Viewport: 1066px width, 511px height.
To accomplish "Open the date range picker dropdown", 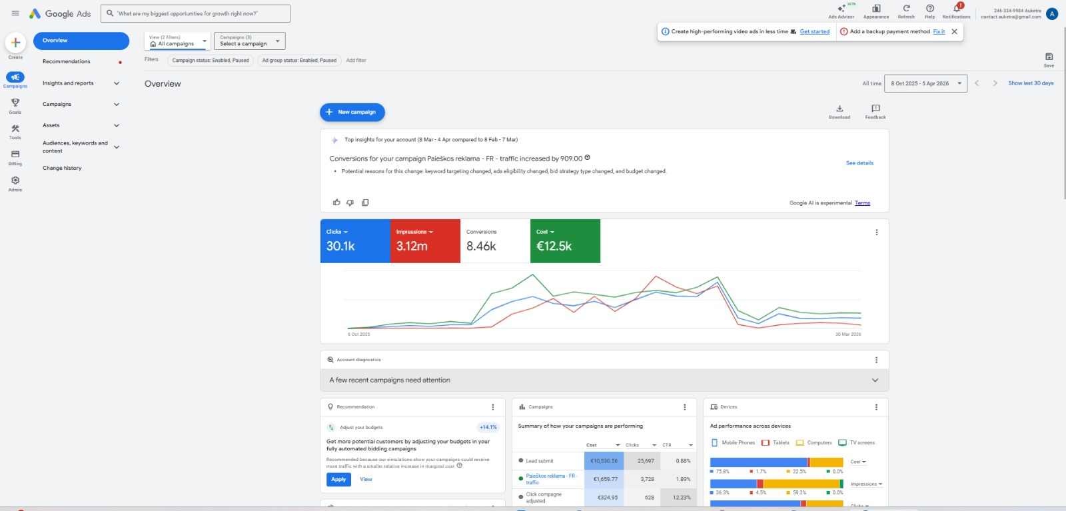I will click(926, 83).
